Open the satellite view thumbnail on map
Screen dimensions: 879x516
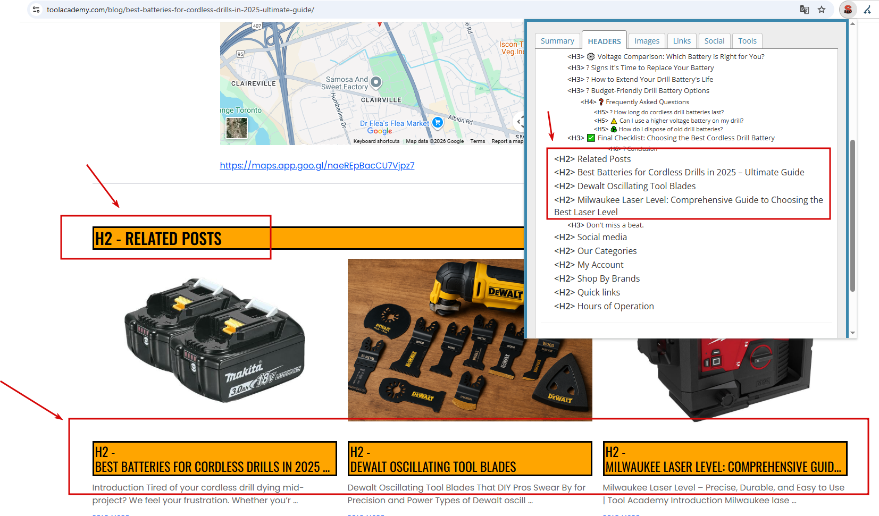click(237, 128)
